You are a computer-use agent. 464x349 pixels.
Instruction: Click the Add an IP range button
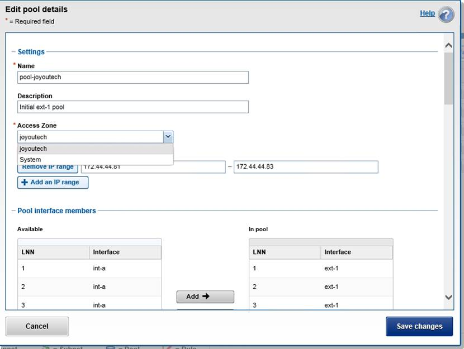(53, 183)
